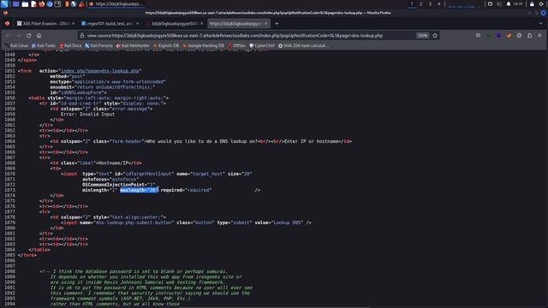This screenshot has width=548, height=308.
Task: Click the site lock icon in address bar
Action: 82,35
